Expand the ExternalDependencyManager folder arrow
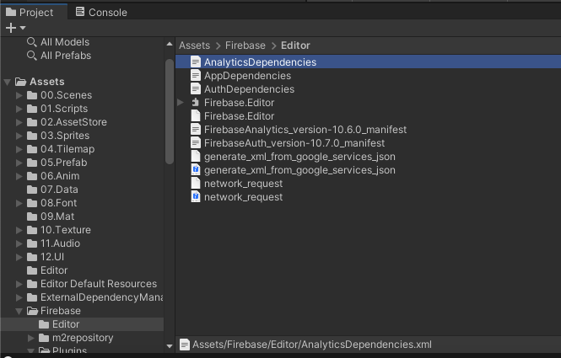This screenshot has height=358, width=561. pos(19,297)
